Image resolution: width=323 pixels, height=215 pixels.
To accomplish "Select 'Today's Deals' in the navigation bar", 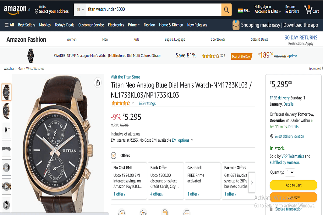I will point(64,25).
